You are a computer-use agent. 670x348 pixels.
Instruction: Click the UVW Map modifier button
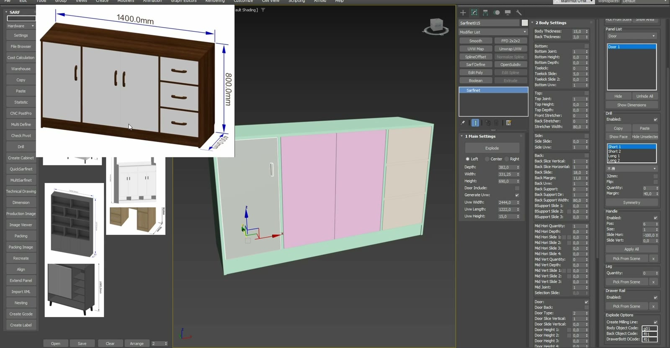(476, 49)
